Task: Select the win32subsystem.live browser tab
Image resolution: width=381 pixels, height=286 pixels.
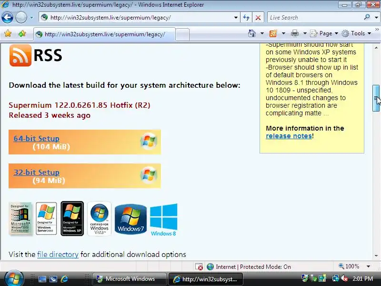Action: pyautogui.click(x=104, y=34)
